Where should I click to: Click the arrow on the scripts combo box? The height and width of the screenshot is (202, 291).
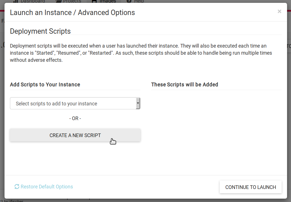[138, 104]
